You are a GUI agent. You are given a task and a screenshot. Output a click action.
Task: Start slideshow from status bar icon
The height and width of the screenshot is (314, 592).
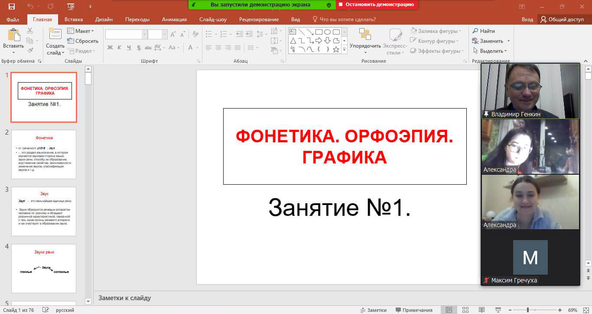click(498, 310)
